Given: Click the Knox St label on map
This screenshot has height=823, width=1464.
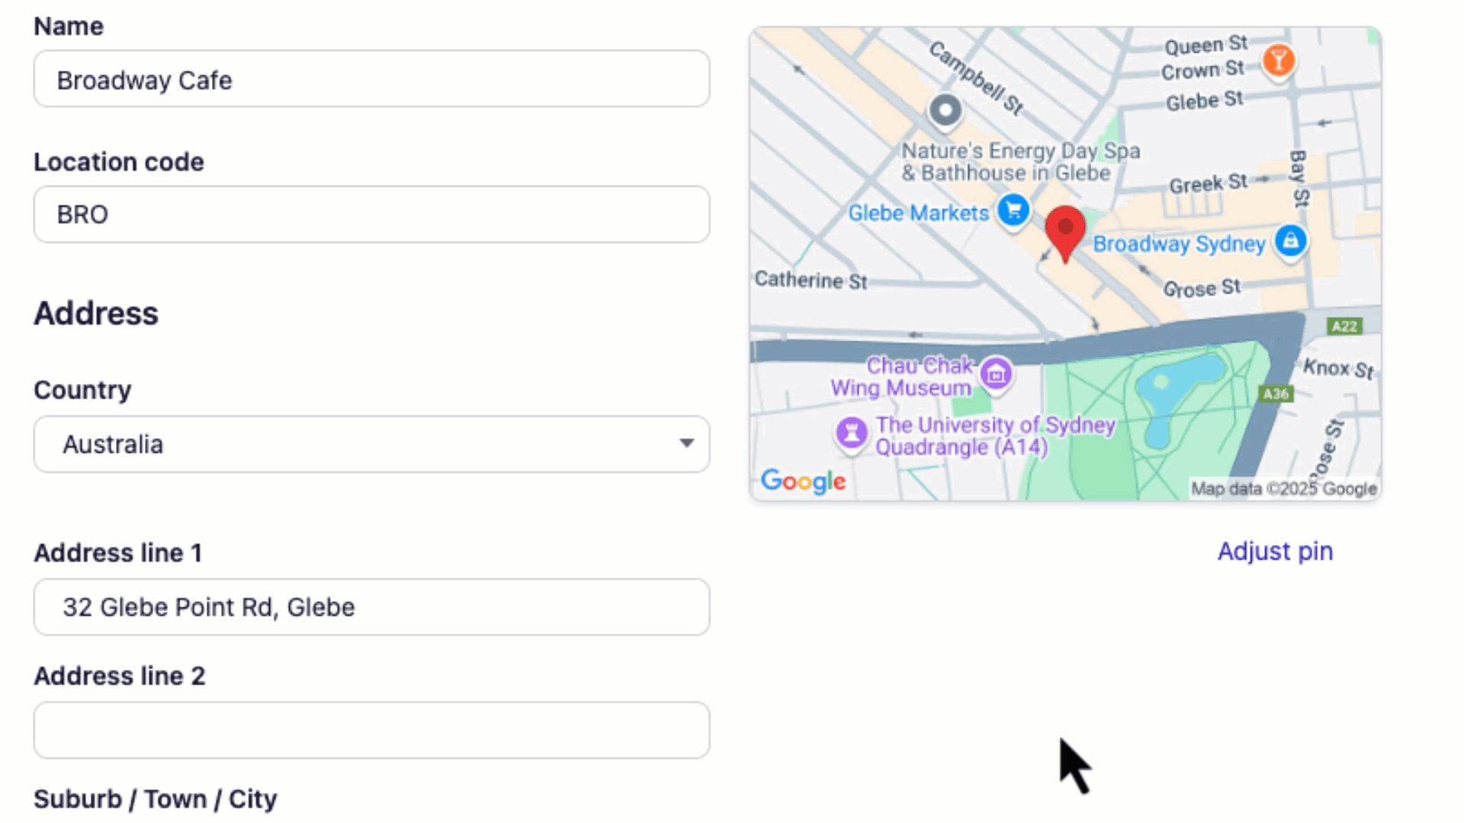Looking at the screenshot, I should point(1339,369).
